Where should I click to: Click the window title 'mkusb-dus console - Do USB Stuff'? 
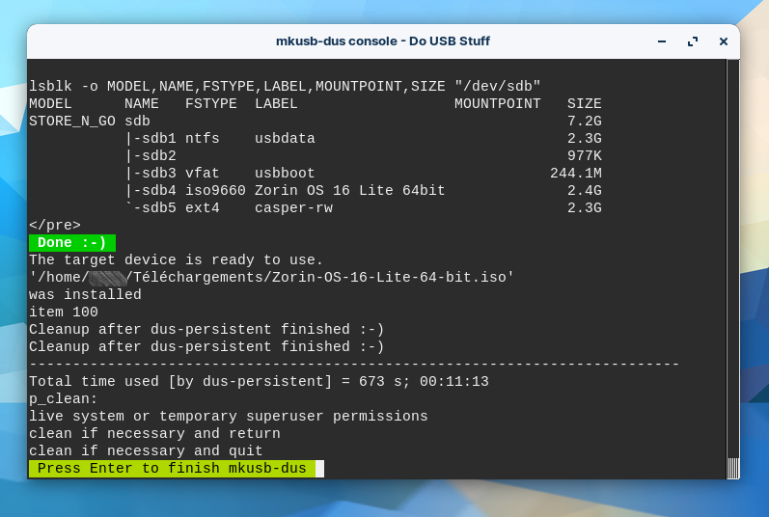[383, 41]
